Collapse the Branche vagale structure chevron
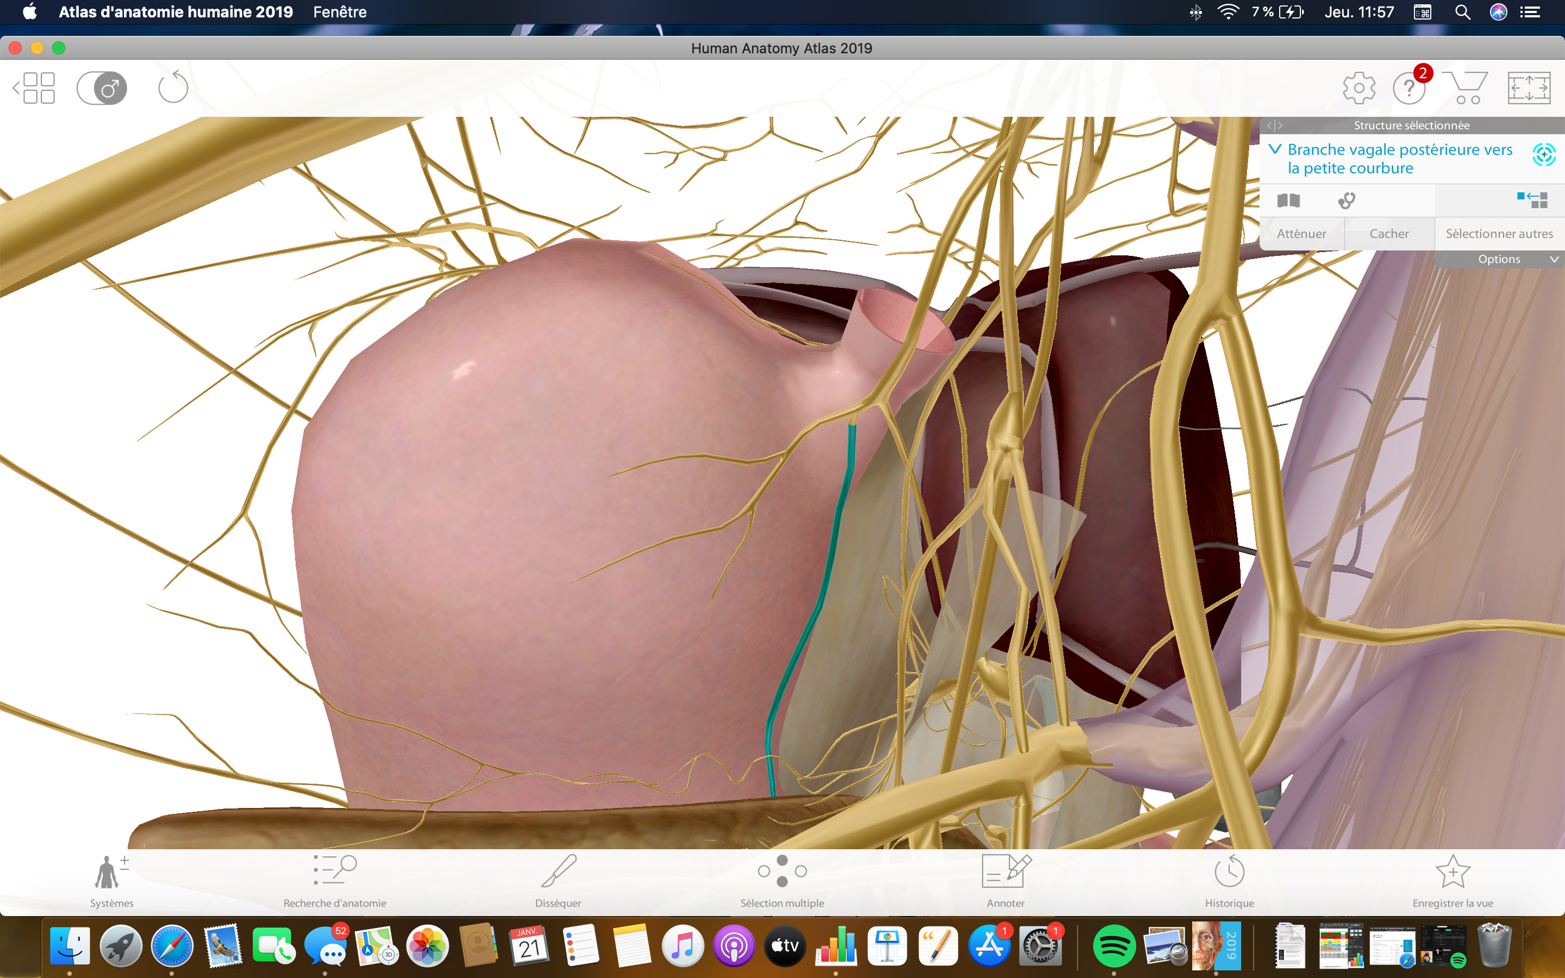Viewport: 1565px width, 978px height. click(1275, 149)
